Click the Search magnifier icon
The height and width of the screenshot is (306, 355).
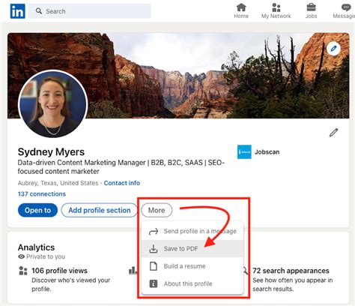click(39, 11)
